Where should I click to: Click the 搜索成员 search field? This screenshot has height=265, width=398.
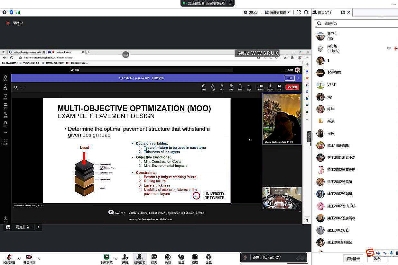pos(357,23)
